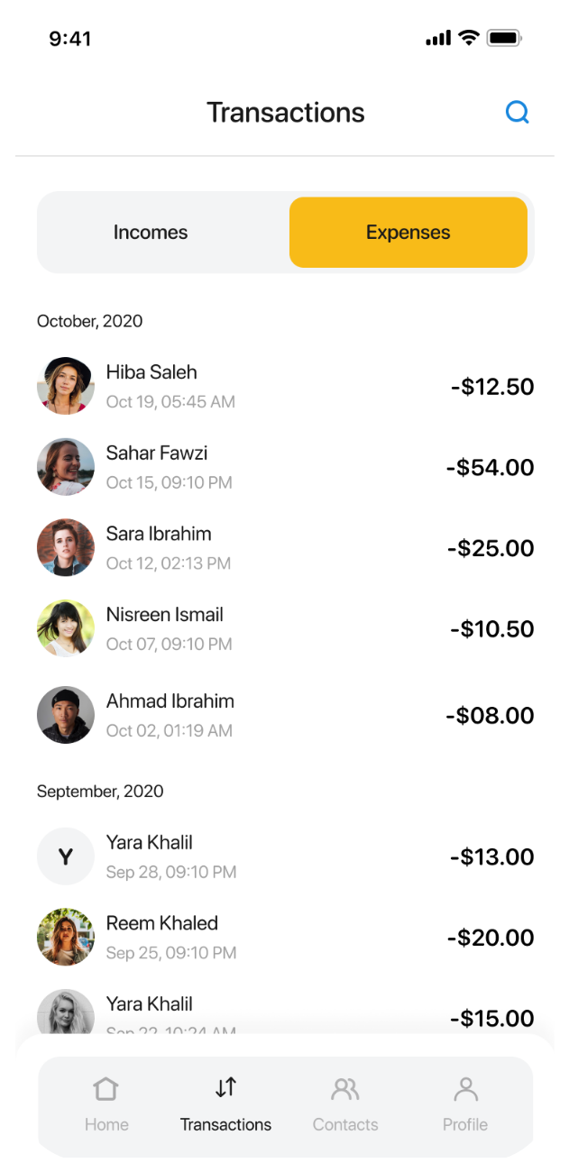Tap the battery status icon
This screenshot has height=1172, width=569.
505,38
